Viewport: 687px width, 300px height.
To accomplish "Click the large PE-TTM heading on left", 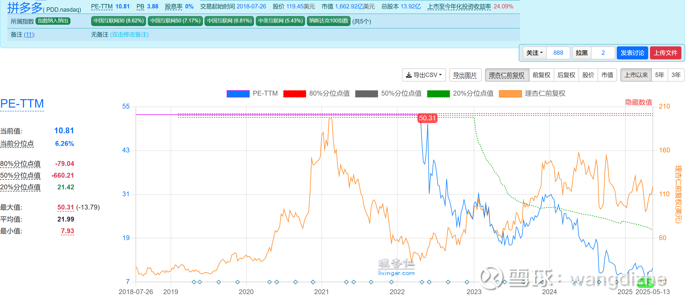I will point(22,103).
